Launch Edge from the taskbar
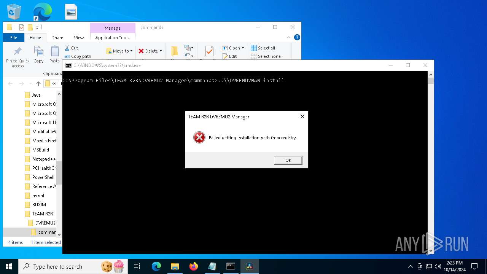This screenshot has height=274, width=487. click(x=156, y=266)
